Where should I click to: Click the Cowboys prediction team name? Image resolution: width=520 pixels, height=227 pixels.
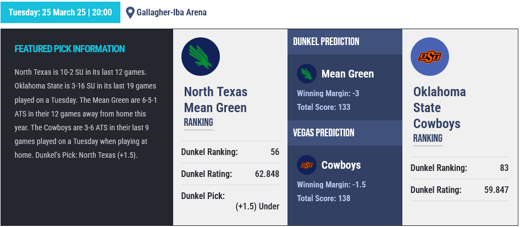point(341,165)
